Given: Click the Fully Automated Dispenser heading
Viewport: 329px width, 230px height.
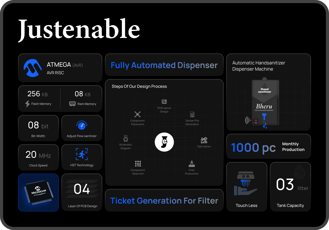Looking at the screenshot, I should [x=164, y=65].
